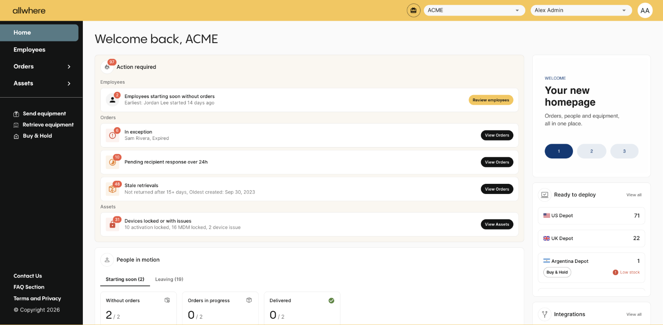Click the In exception alert icon
Viewport: 663px width, 325px height.
[112, 135]
